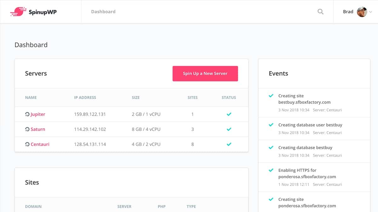Viewport: 378px width, 212px height.
Task: Click the STATUS column header
Action: click(x=229, y=98)
